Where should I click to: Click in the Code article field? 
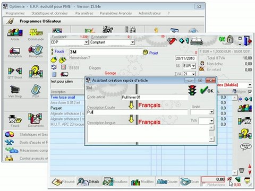[155, 97]
